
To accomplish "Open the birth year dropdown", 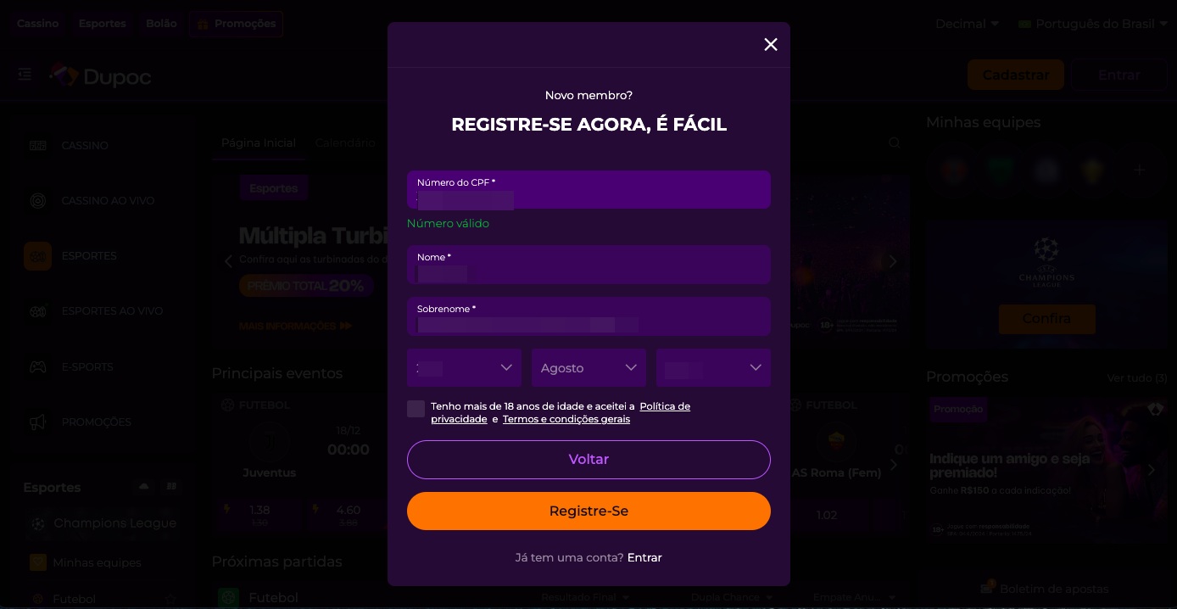I will 713,367.
